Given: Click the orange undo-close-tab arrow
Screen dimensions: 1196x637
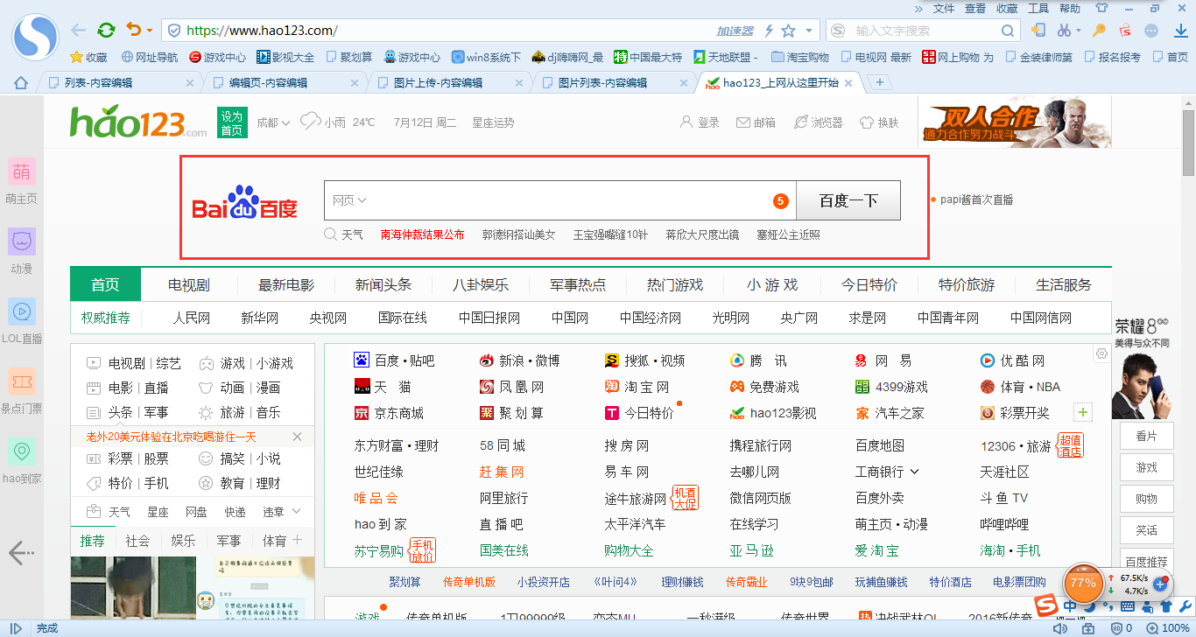Looking at the screenshot, I should point(133,30).
